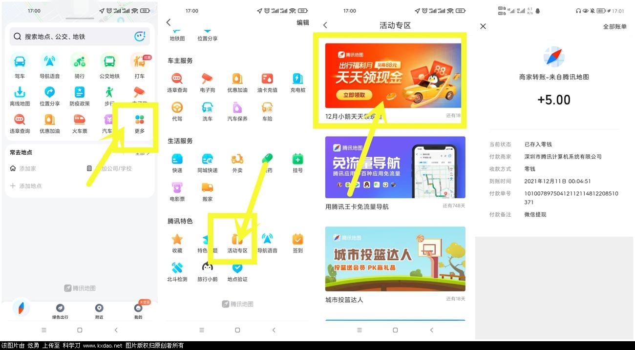The width and height of the screenshot is (635, 350).
Task: Tap 违章查询 icon on the home screen
Action: [x=20, y=119]
